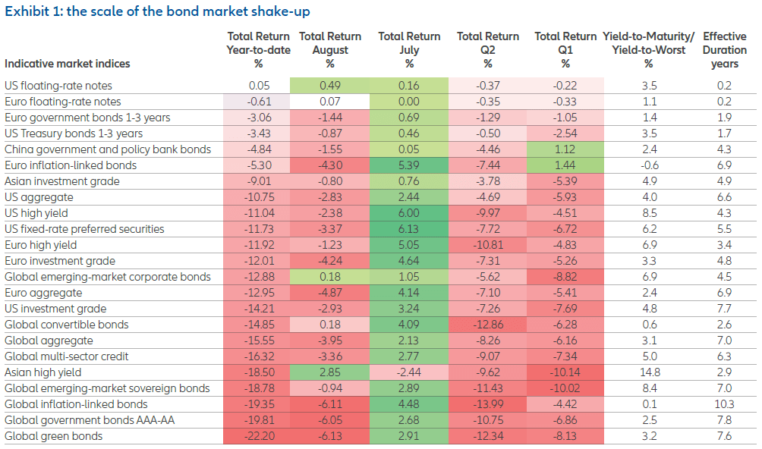Click the -10.14 Q1 return cell
This screenshot has height=449, width=762.
[565, 372]
